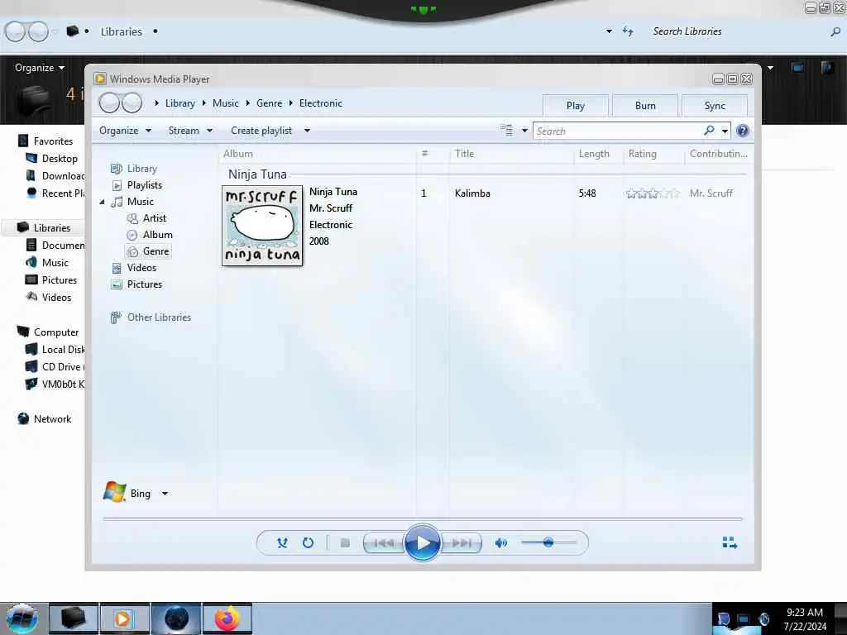
Task: Select the Kalimba track title
Action: pyautogui.click(x=472, y=193)
